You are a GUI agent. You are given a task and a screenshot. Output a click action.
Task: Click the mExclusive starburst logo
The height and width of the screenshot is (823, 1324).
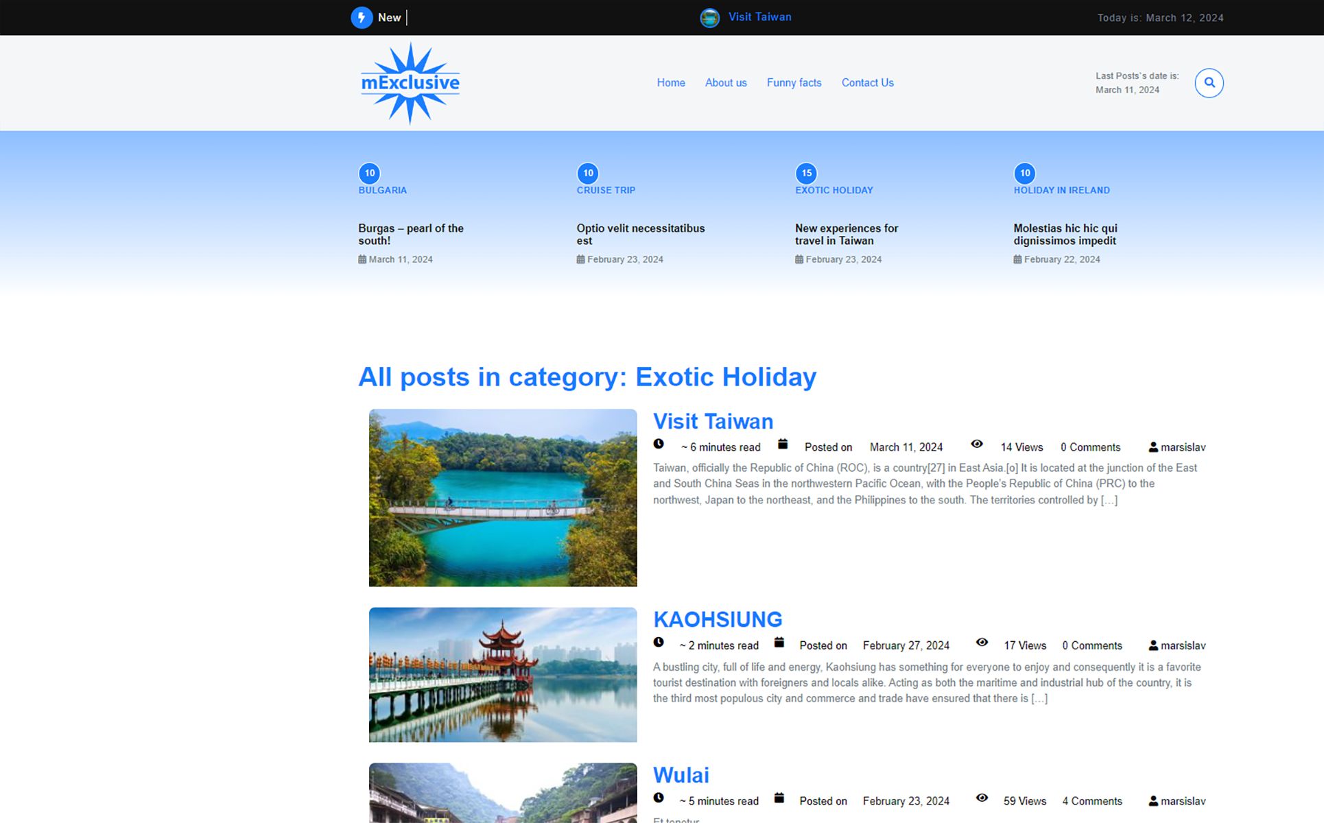tap(410, 83)
